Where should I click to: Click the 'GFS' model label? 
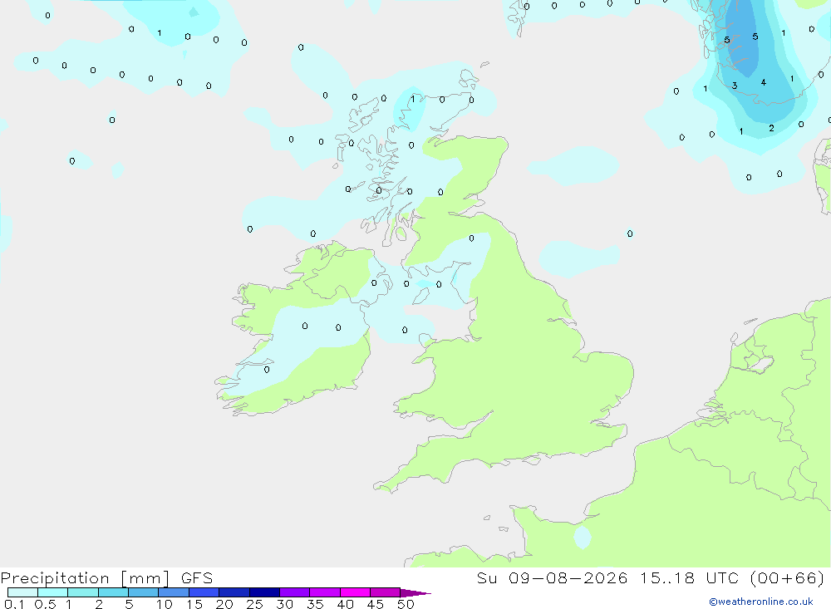coord(197,577)
